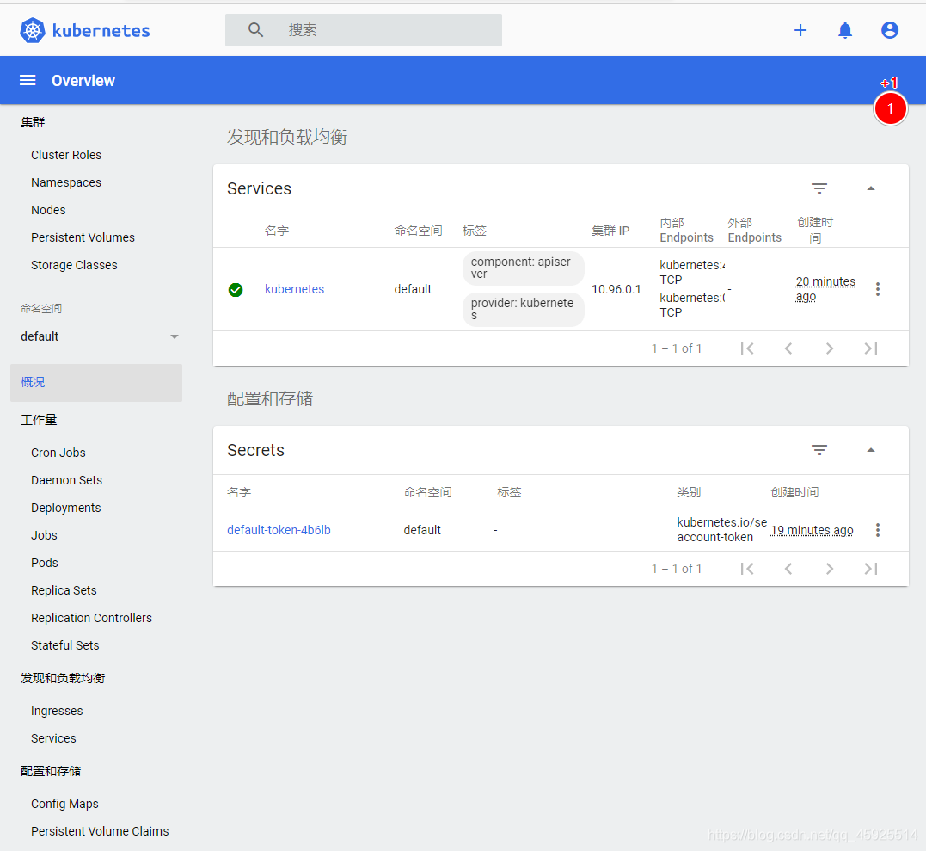Screen dimensions: 926x851
Task: Open Ingresses in sidebar
Action: tap(57, 711)
